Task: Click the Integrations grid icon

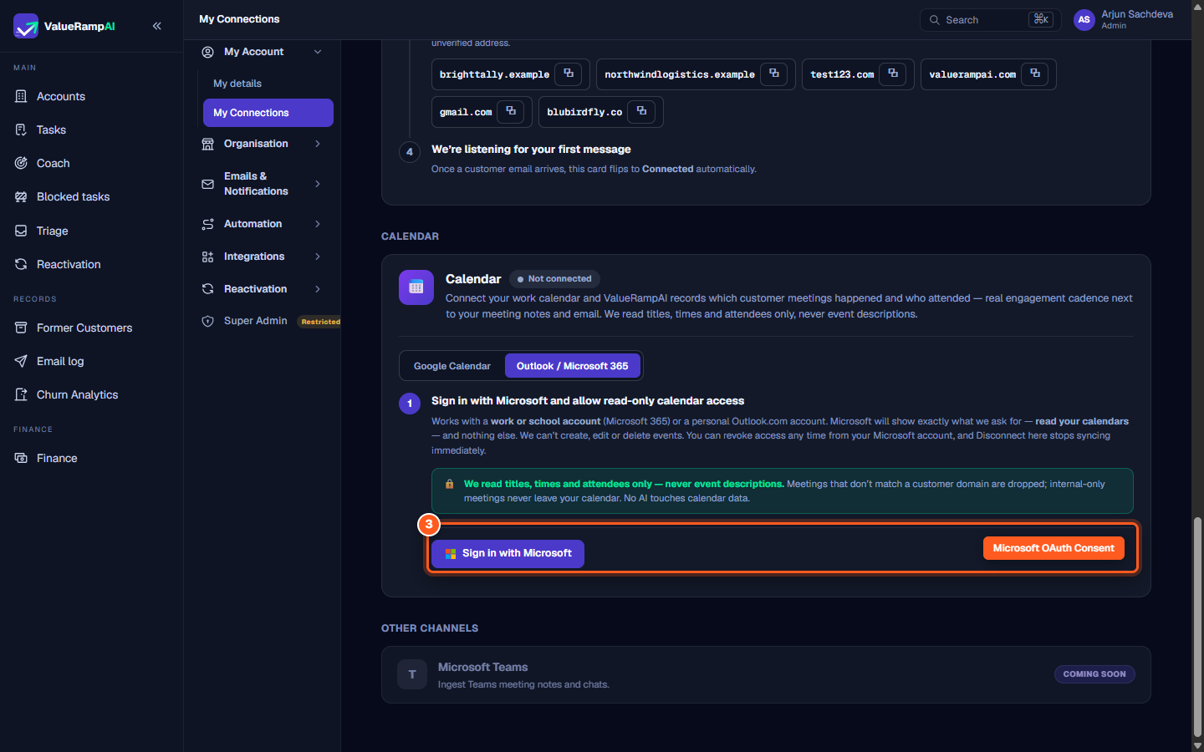Action: point(207,257)
